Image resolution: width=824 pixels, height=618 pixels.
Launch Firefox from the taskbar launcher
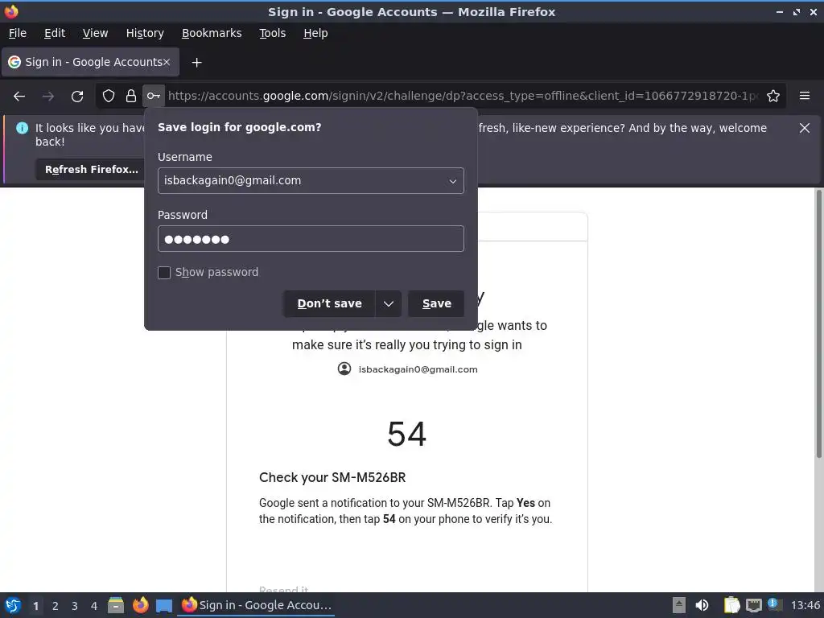pyautogui.click(x=140, y=605)
